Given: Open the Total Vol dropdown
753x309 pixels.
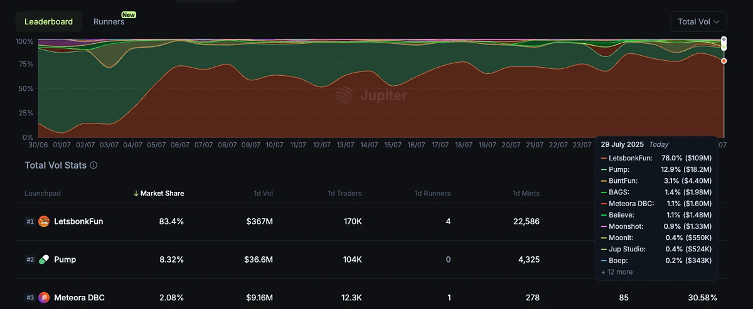Looking at the screenshot, I should 698,21.
